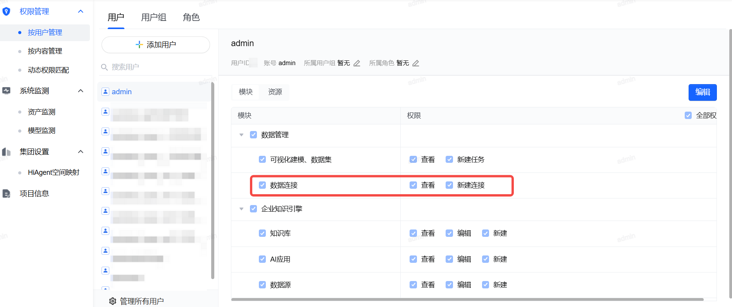Select admin in the user list
This screenshot has height=307, width=732.
(154, 92)
